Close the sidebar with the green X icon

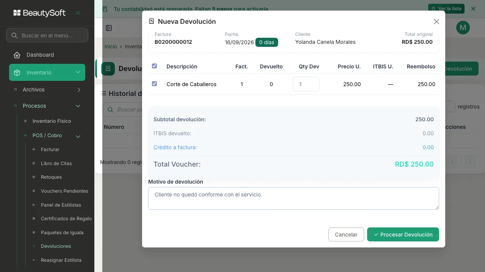click(78, 13)
